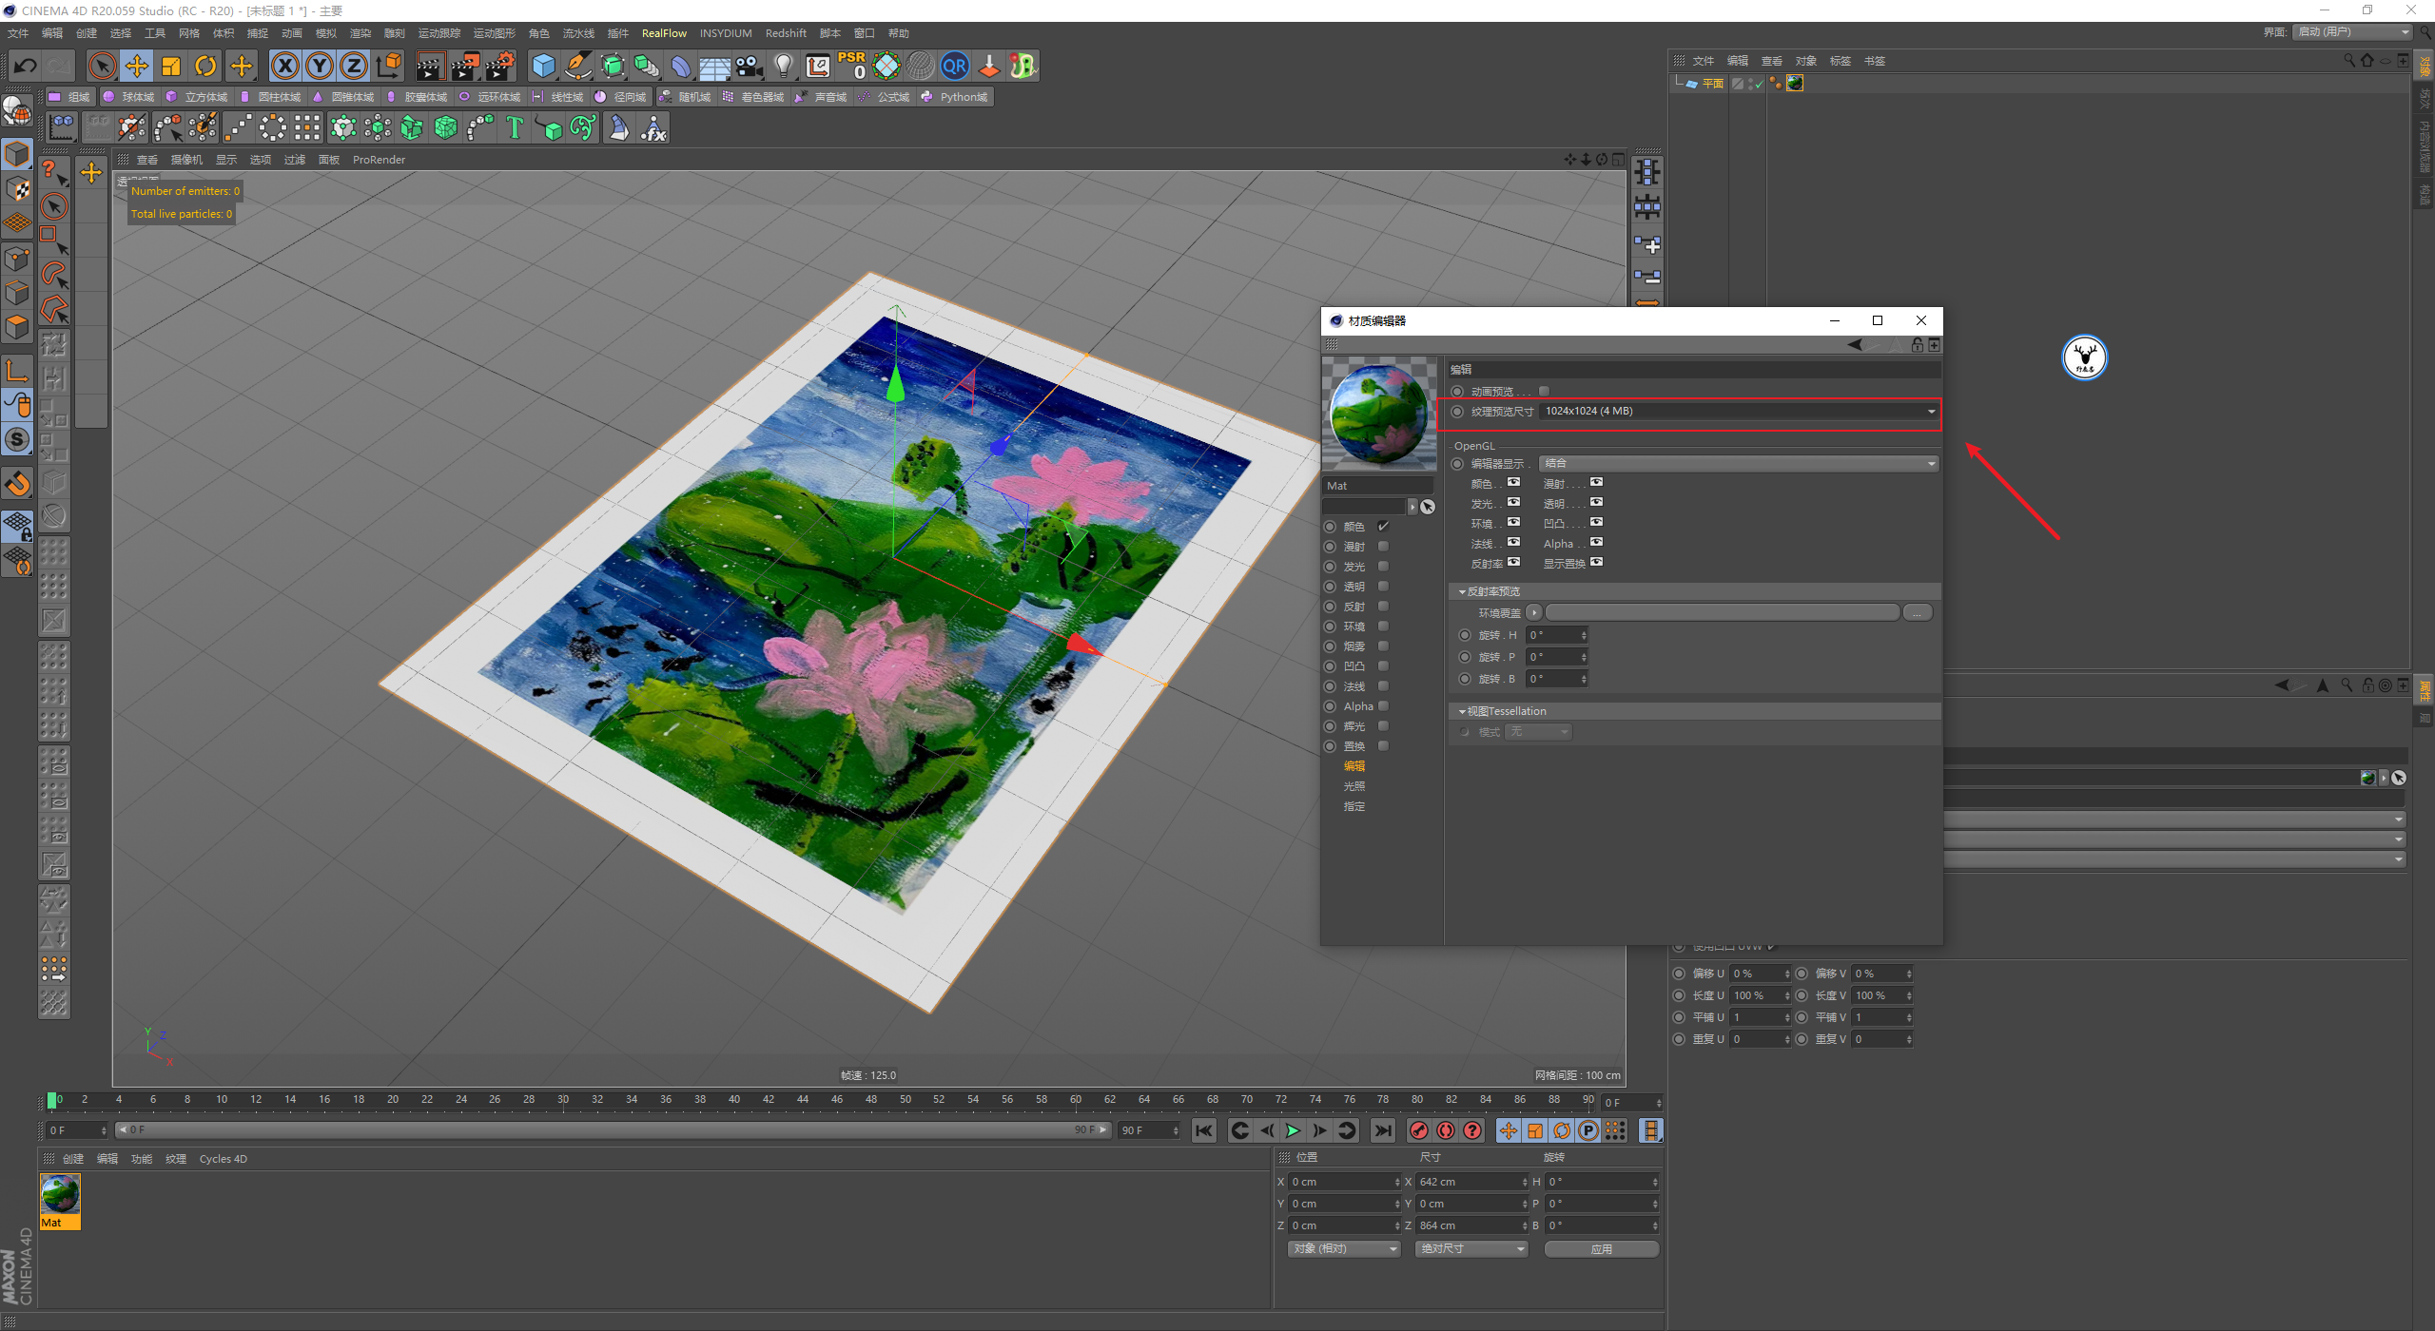Select the 光照 material tab

click(1354, 786)
